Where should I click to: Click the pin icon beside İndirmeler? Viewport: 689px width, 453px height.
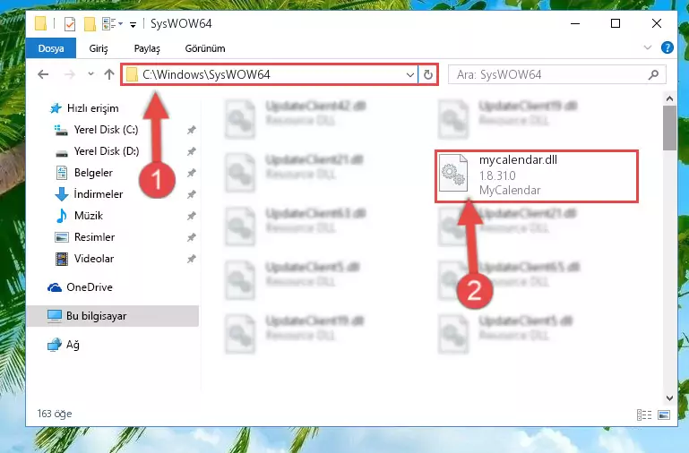pyautogui.click(x=191, y=194)
